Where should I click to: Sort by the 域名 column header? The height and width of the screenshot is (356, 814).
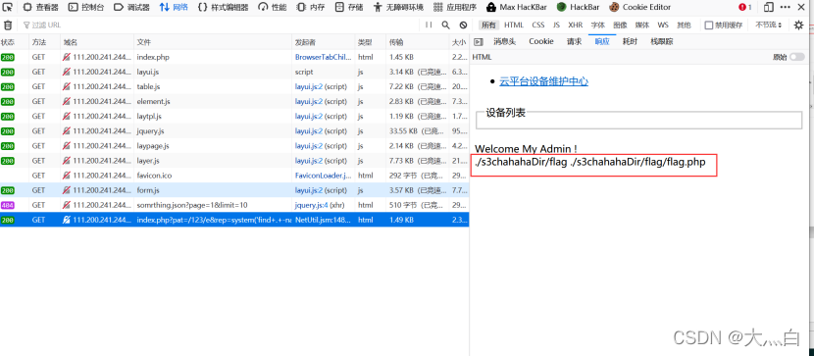pyautogui.click(x=97, y=42)
